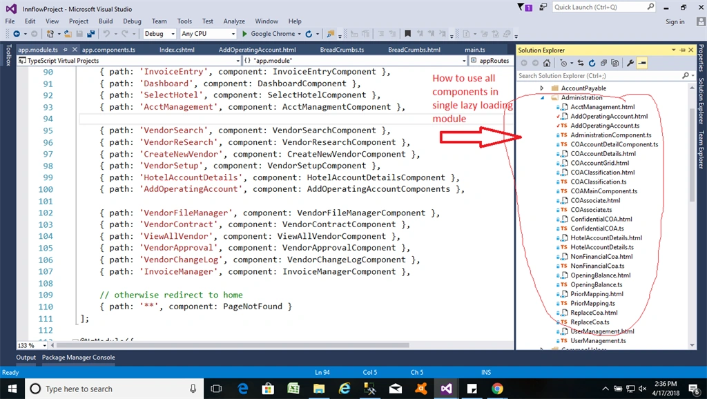Expand the AccountPayable folder

542,88
